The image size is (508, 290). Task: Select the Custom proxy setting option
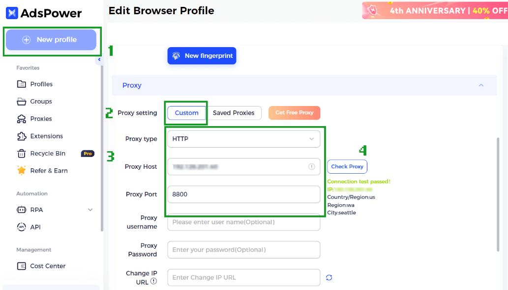(x=186, y=113)
